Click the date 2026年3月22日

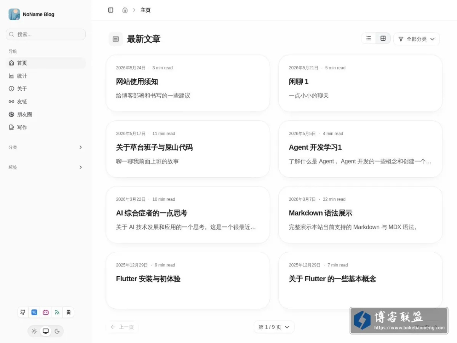(131, 199)
